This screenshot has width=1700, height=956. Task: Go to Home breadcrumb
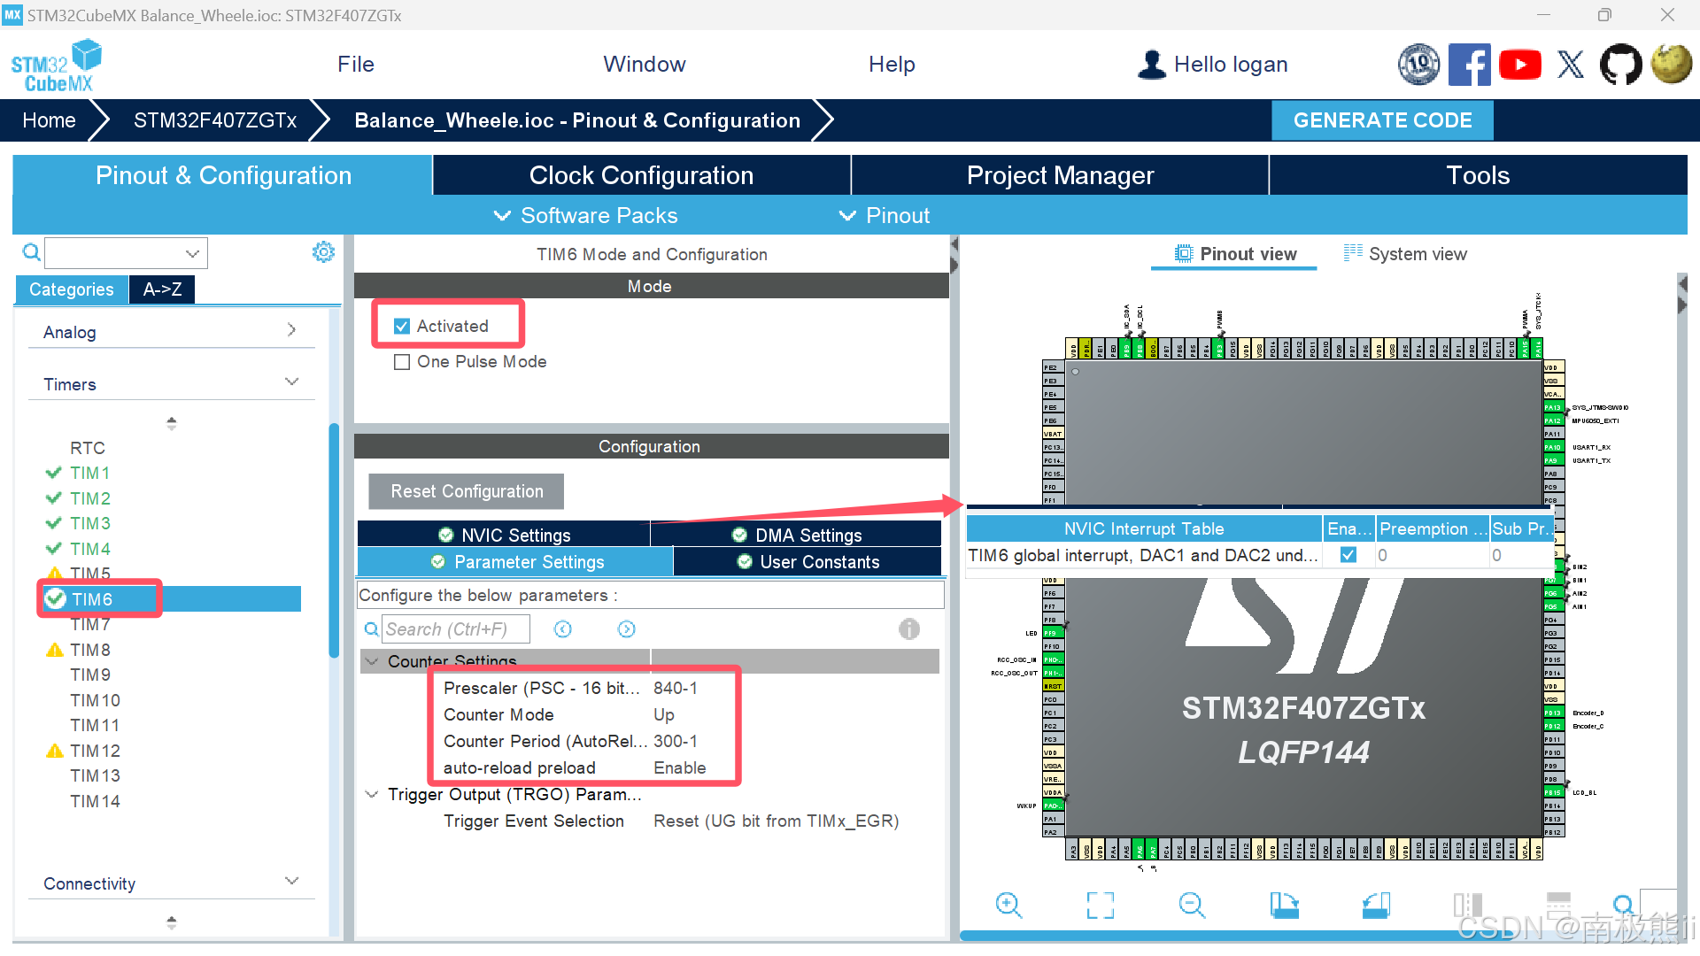point(49,120)
